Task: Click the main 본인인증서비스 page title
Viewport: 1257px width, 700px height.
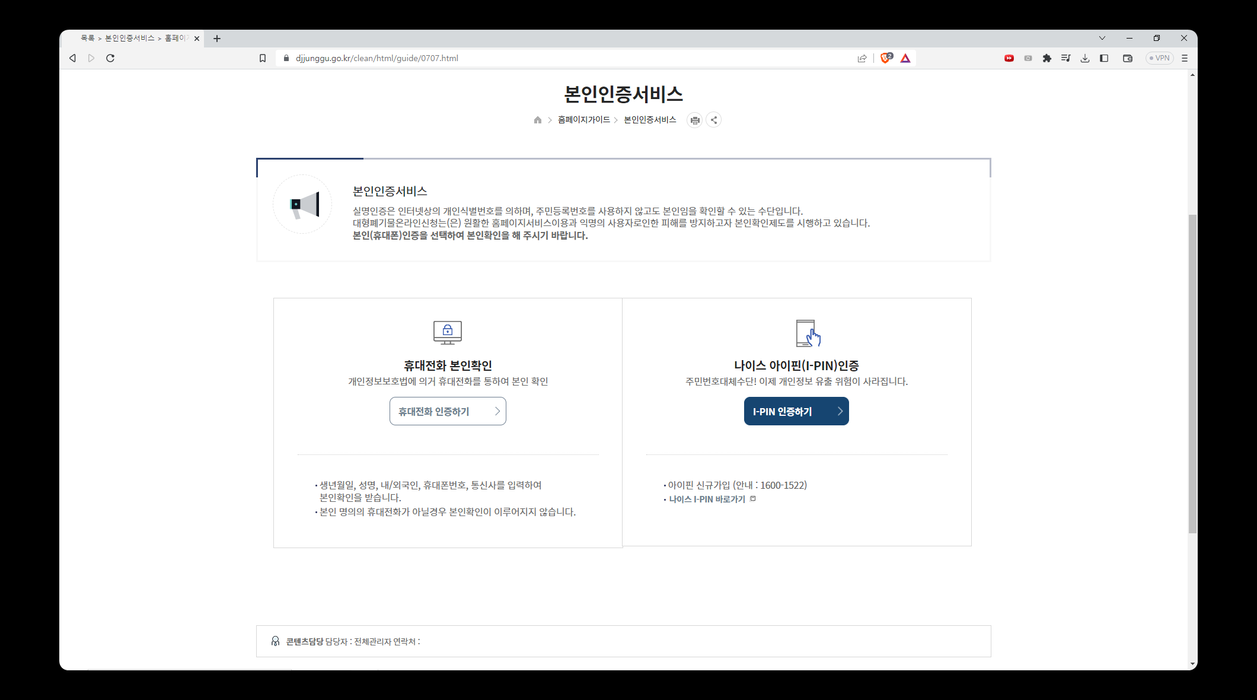Action: (x=623, y=94)
